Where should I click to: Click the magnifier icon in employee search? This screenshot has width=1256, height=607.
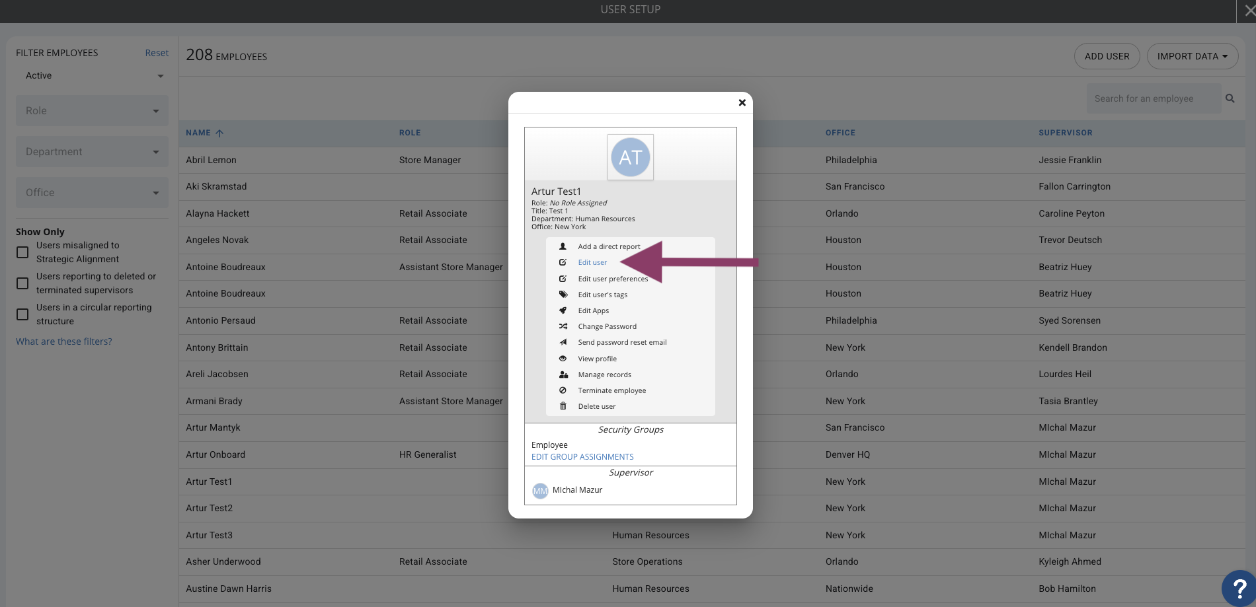(x=1230, y=98)
